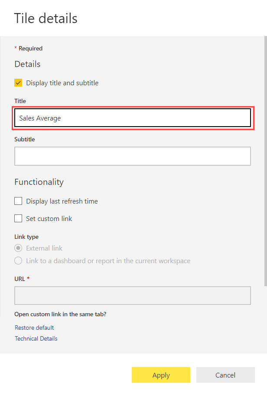Focus the empty Subtitle text box
The height and width of the screenshot is (398, 267).
point(133,156)
